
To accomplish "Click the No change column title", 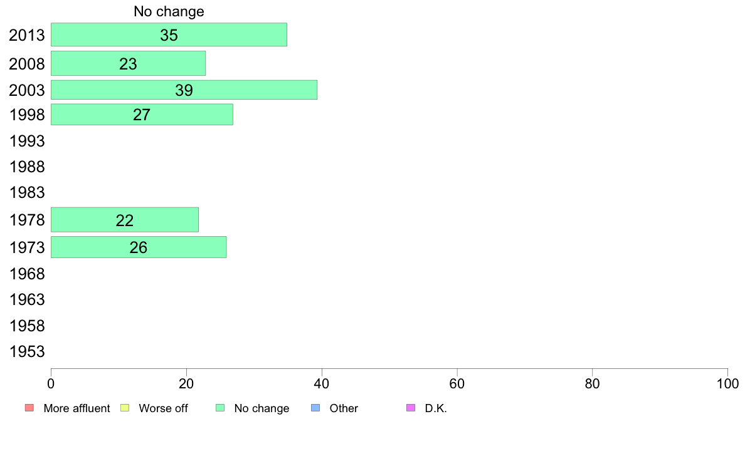I will point(169,11).
